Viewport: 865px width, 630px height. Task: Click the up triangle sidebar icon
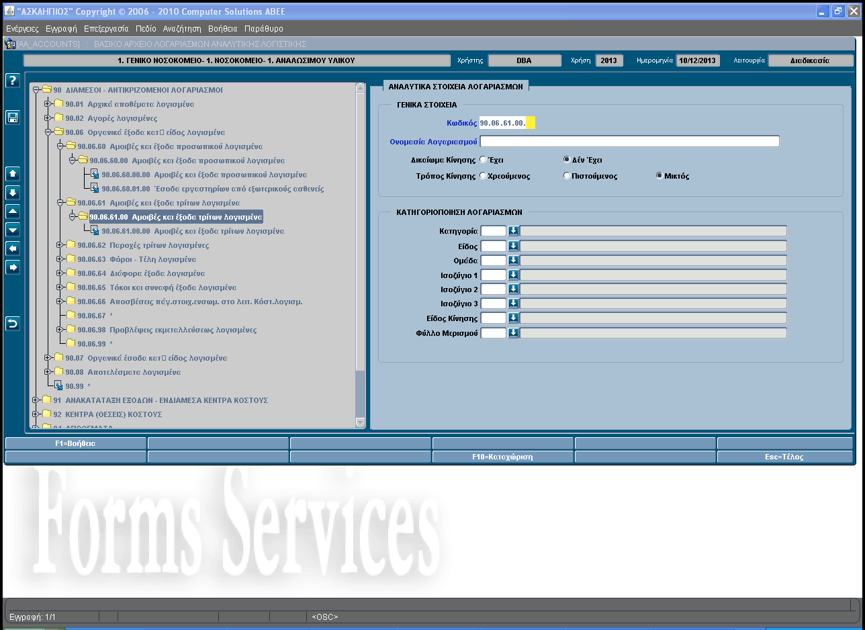click(x=13, y=212)
